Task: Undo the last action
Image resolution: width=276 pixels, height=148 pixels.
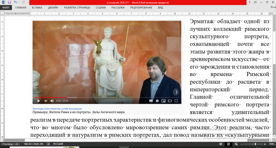Action: coord(15,2)
